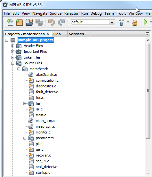Screen dimensions: 152x177
Task: Expand the Important Files folder
Action: (x=12, y=52)
